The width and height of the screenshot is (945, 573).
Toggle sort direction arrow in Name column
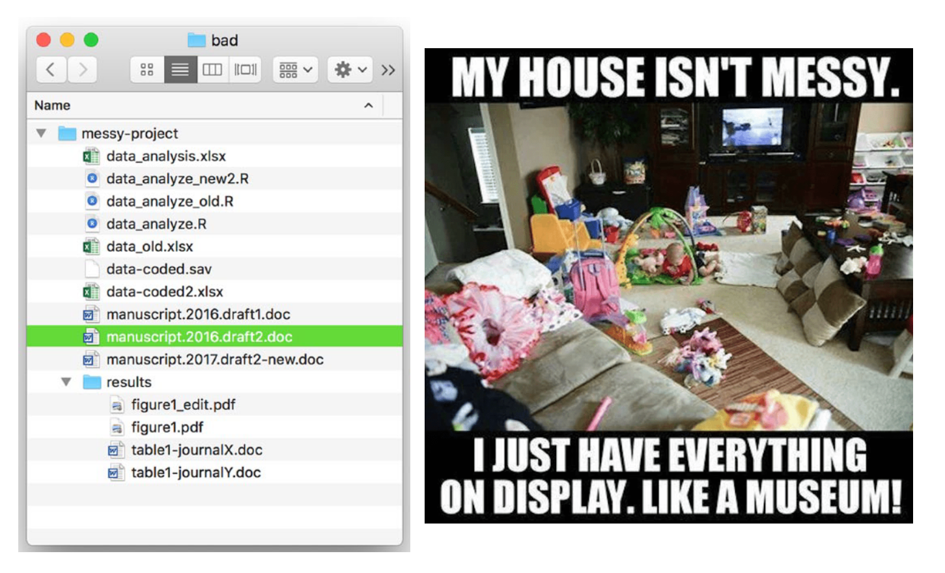369,105
